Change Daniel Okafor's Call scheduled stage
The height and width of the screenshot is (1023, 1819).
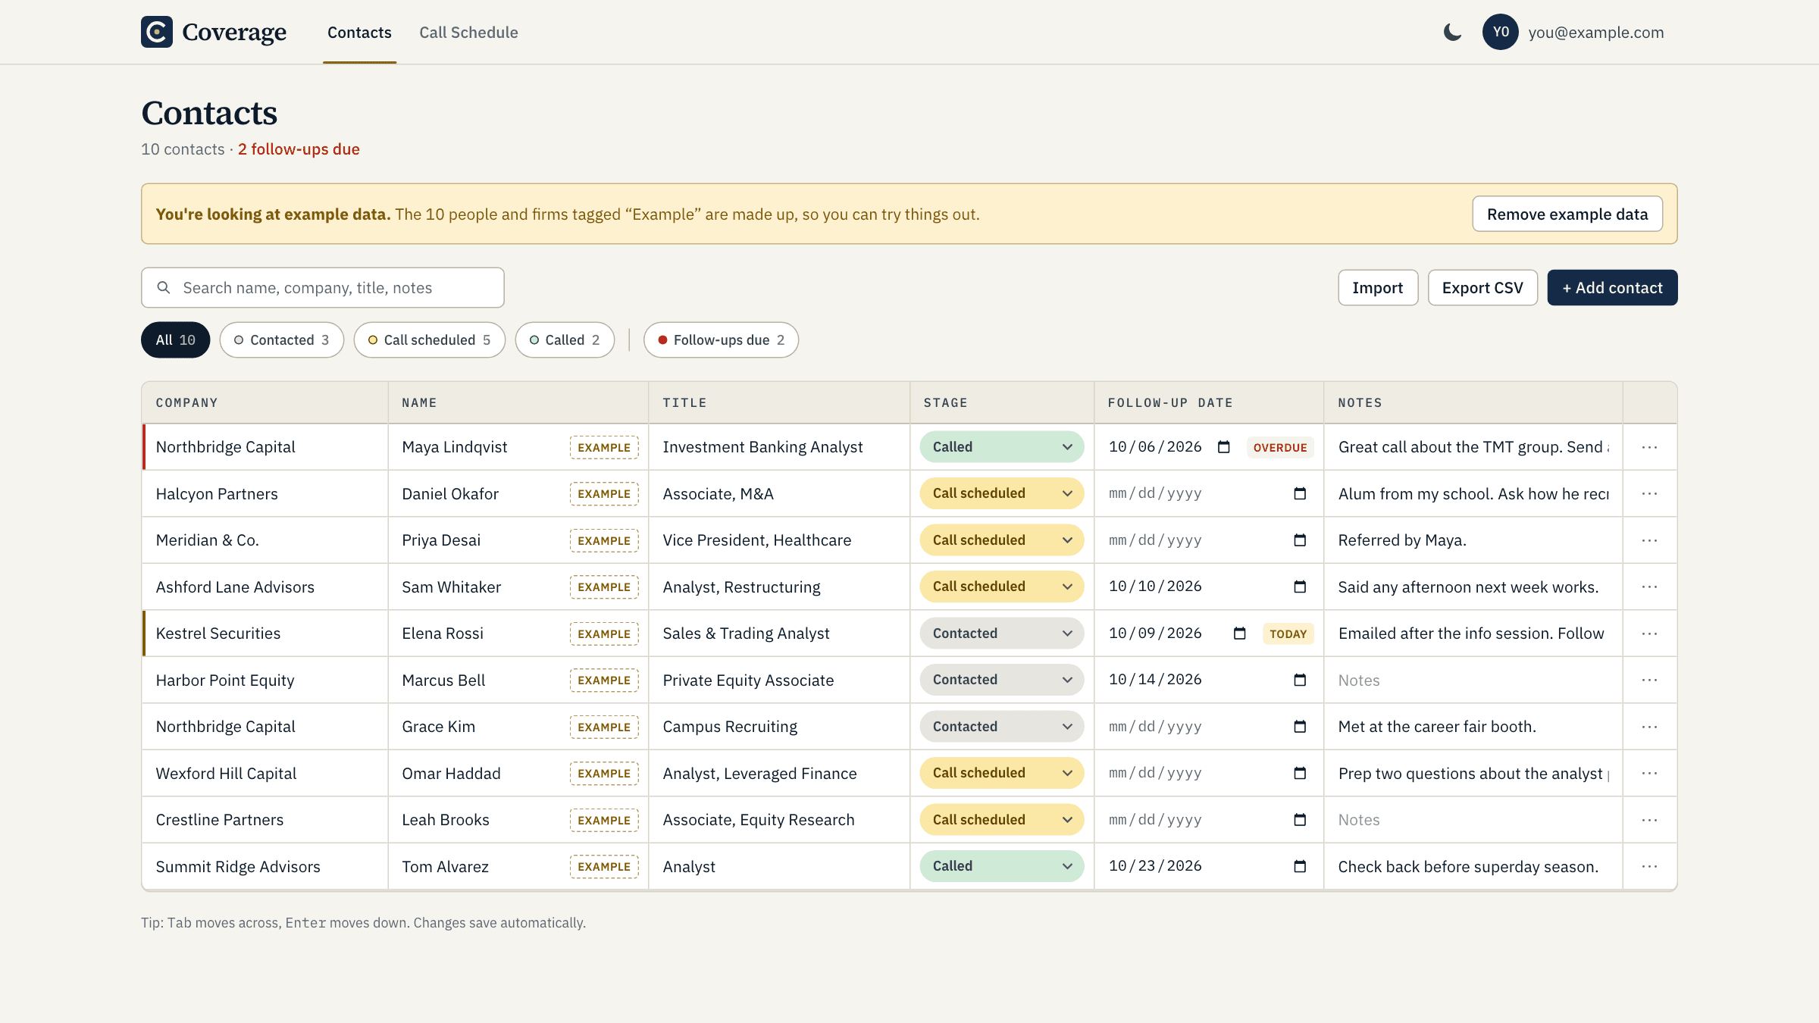click(1001, 493)
